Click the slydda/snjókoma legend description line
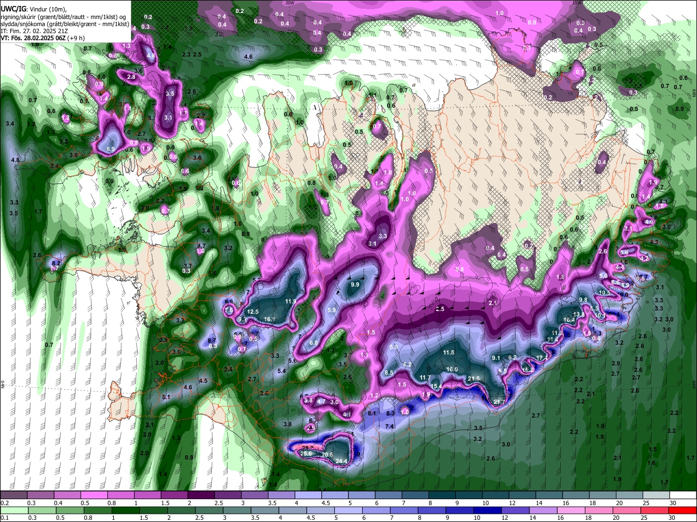The image size is (697, 522). pos(65,24)
